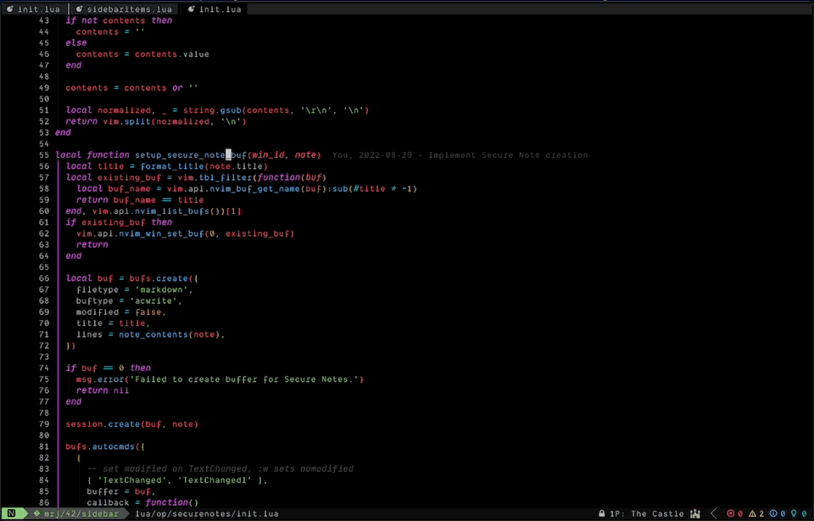Click 'nvim_win_set_buf' on line 62

161,233
